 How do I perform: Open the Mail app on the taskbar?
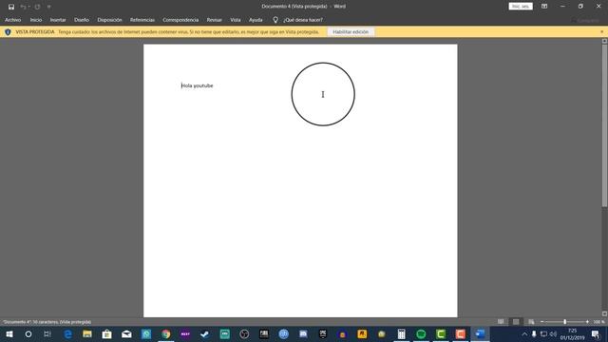point(126,333)
